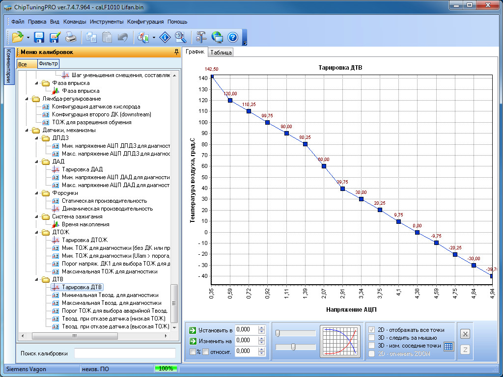The height and width of the screenshot is (377, 503).
Task: Click the Open file folder icon
Action: (x=18, y=37)
